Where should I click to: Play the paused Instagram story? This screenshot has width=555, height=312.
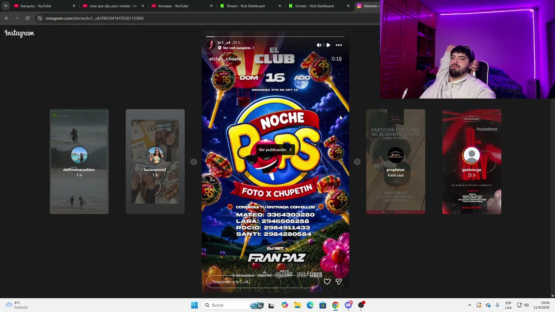328,45
